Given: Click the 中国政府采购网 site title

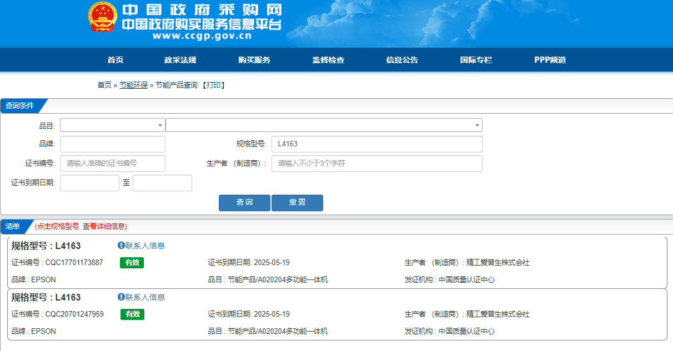Looking at the screenshot, I should [202, 10].
